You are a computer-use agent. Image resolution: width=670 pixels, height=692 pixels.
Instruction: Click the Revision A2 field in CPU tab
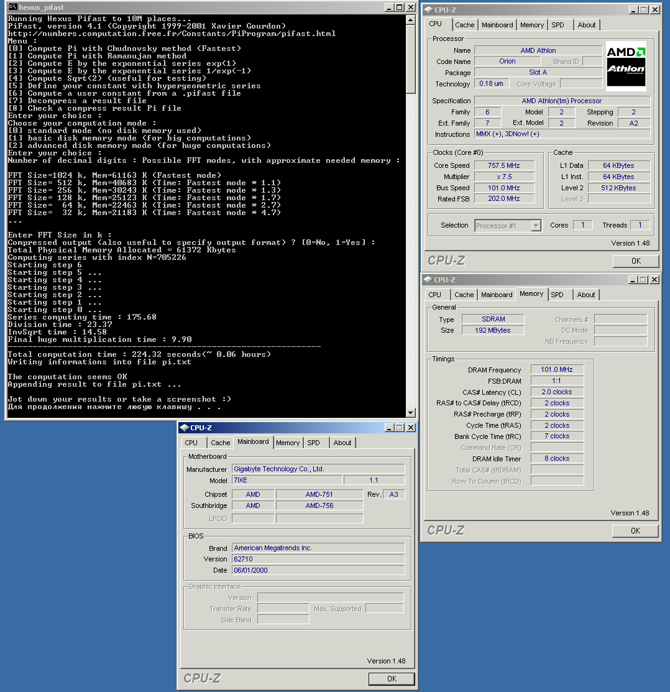[x=634, y=123]
